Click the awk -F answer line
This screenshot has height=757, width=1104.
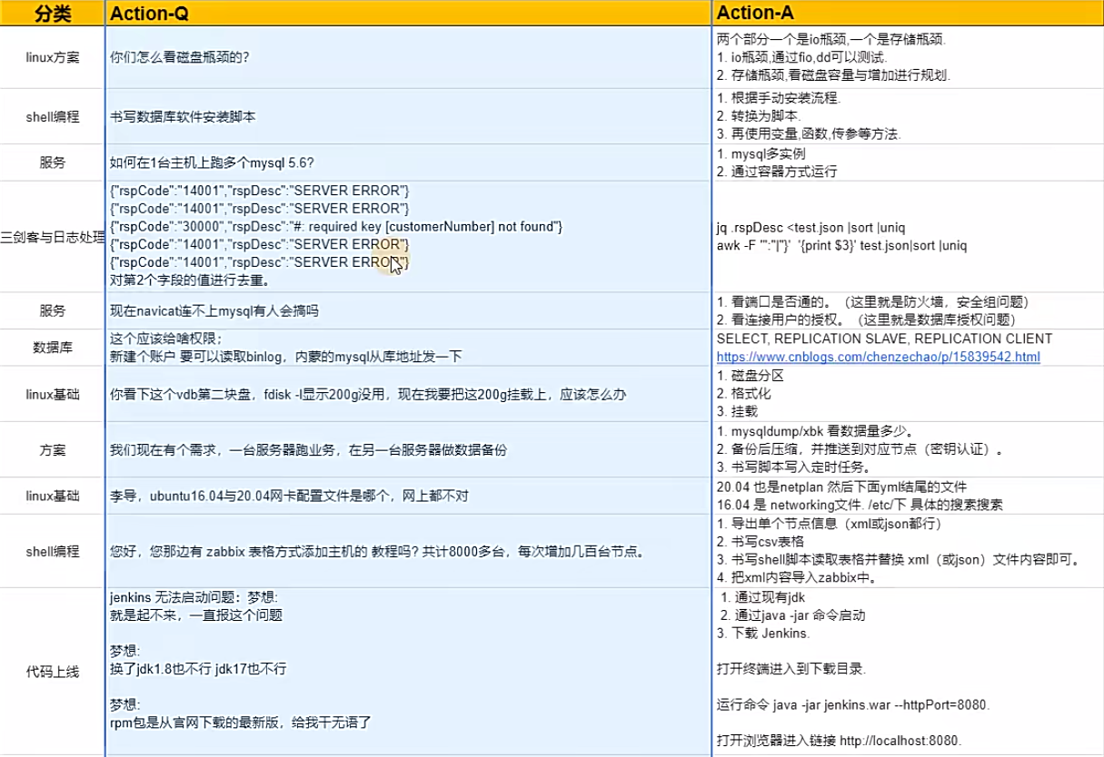pyautogui.click(x=842, y=245)
